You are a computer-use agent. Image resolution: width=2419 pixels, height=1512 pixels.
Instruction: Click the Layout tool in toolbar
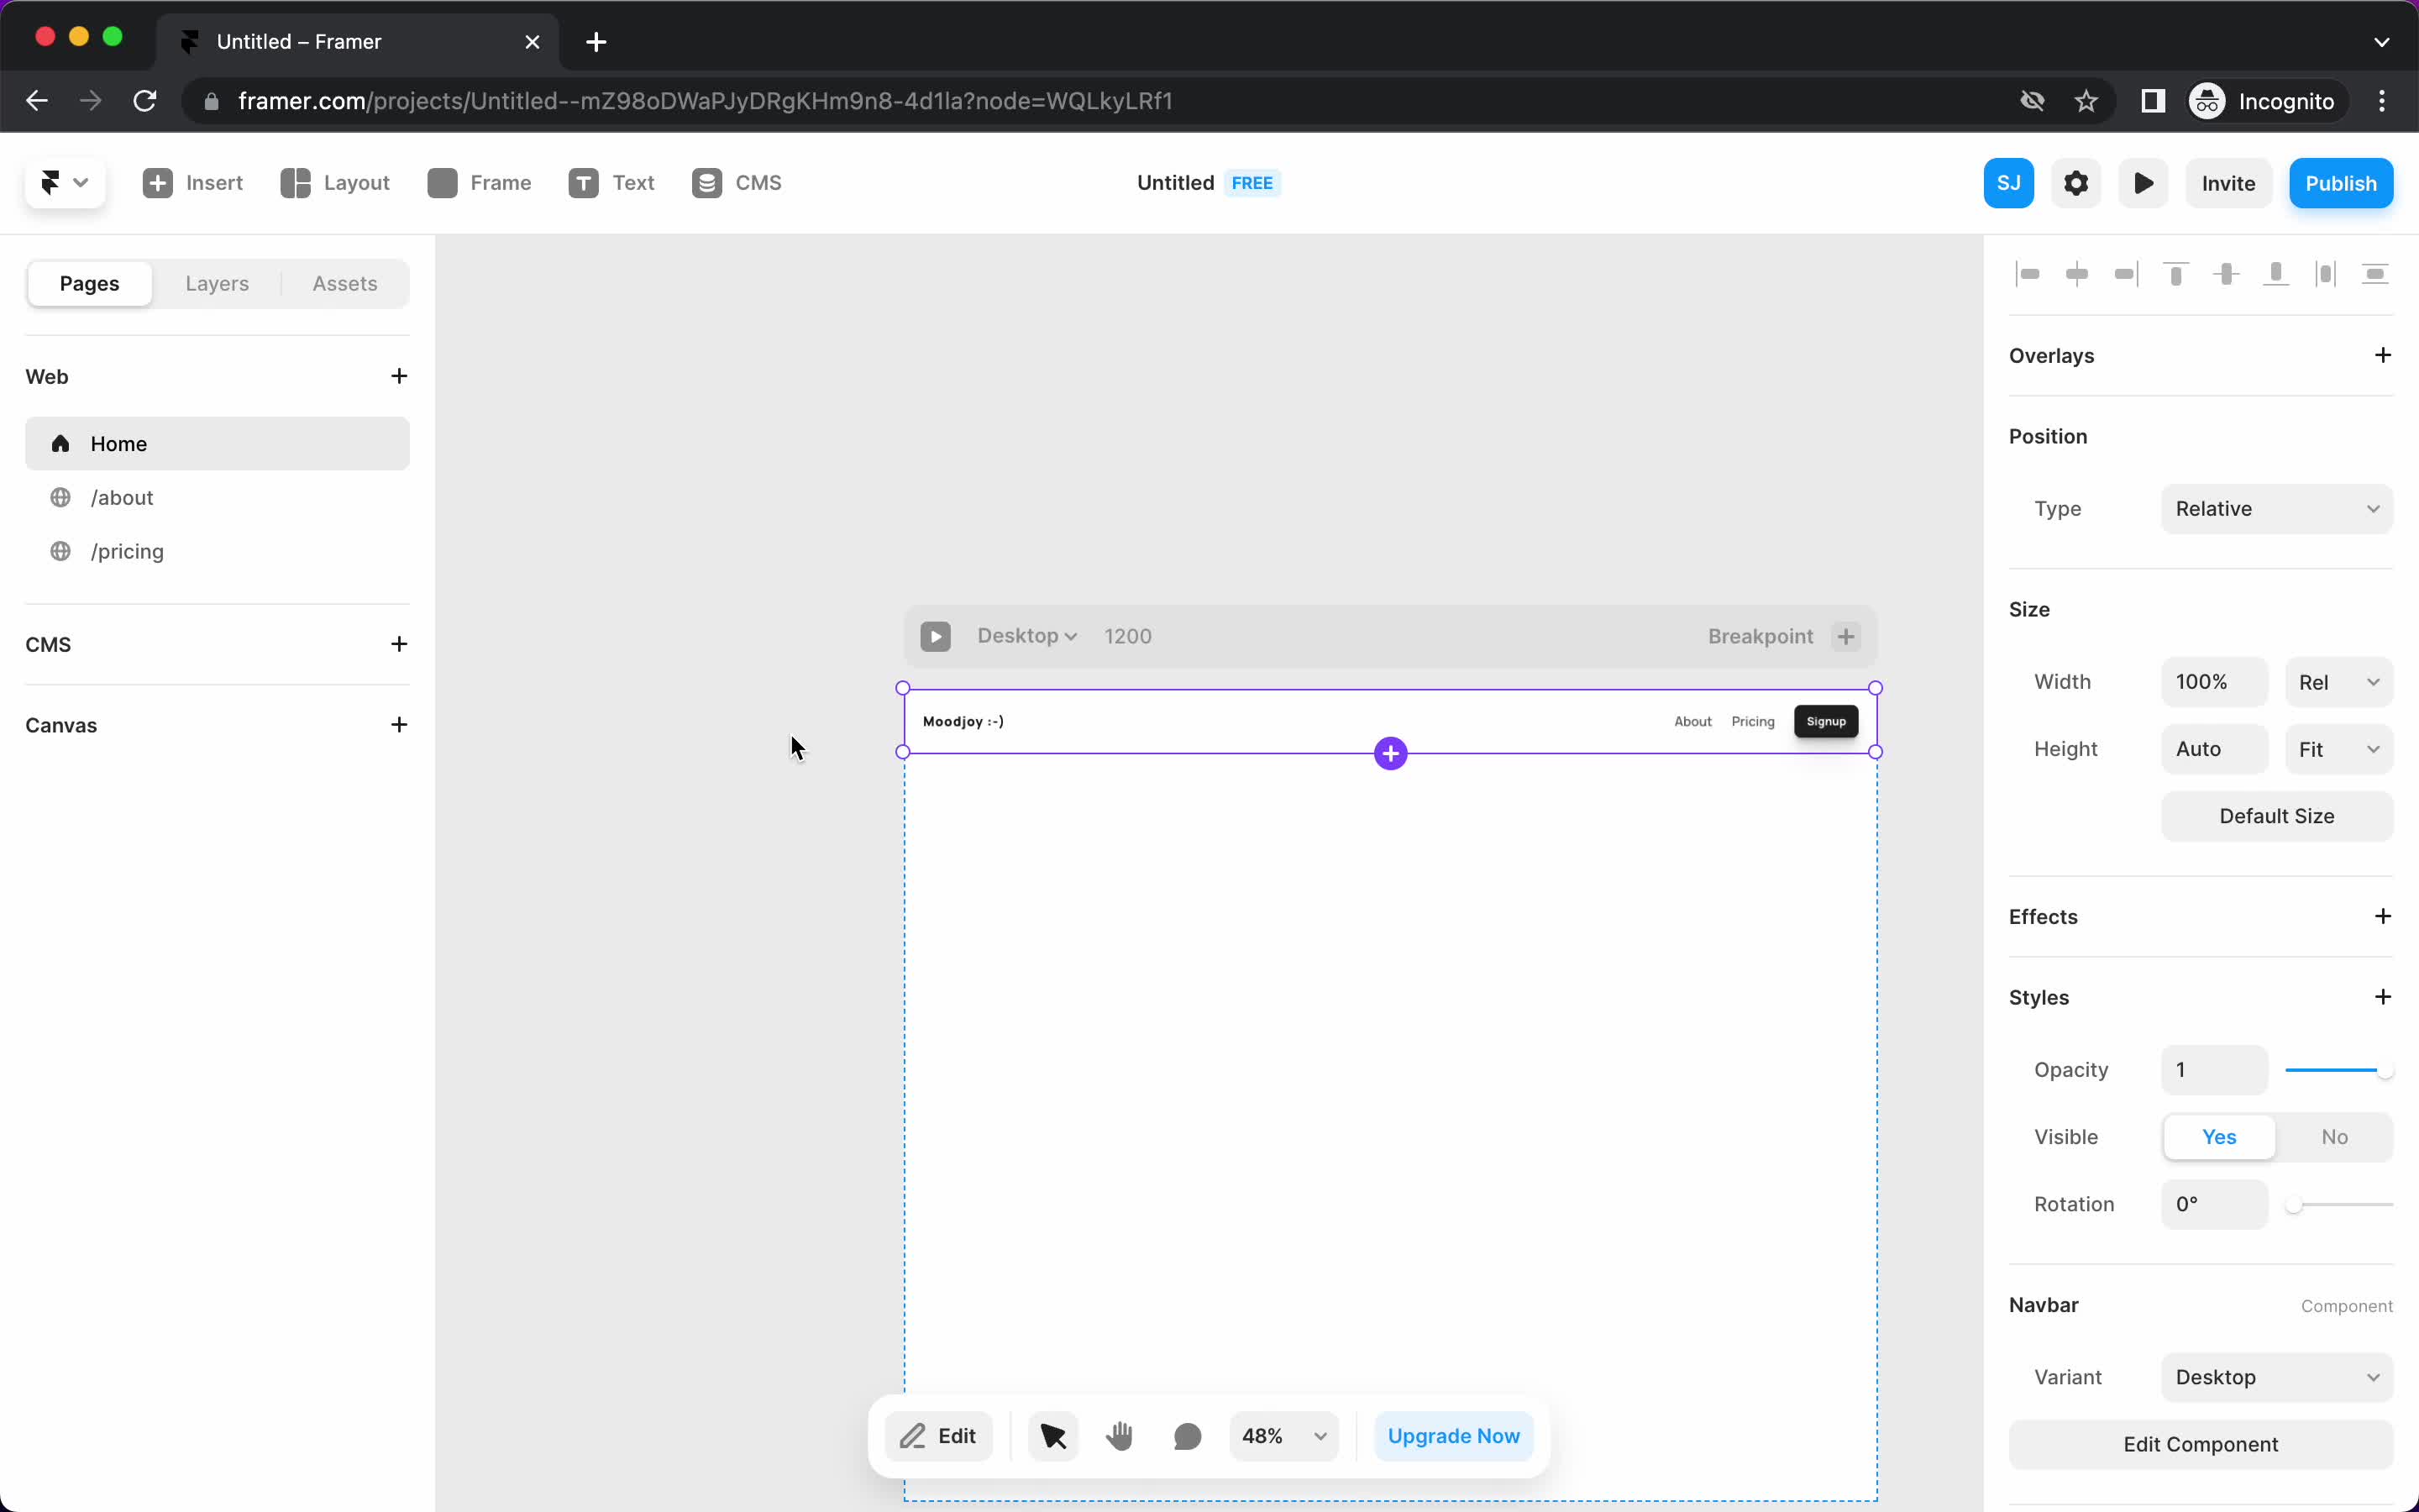click(x=334, y=183)
